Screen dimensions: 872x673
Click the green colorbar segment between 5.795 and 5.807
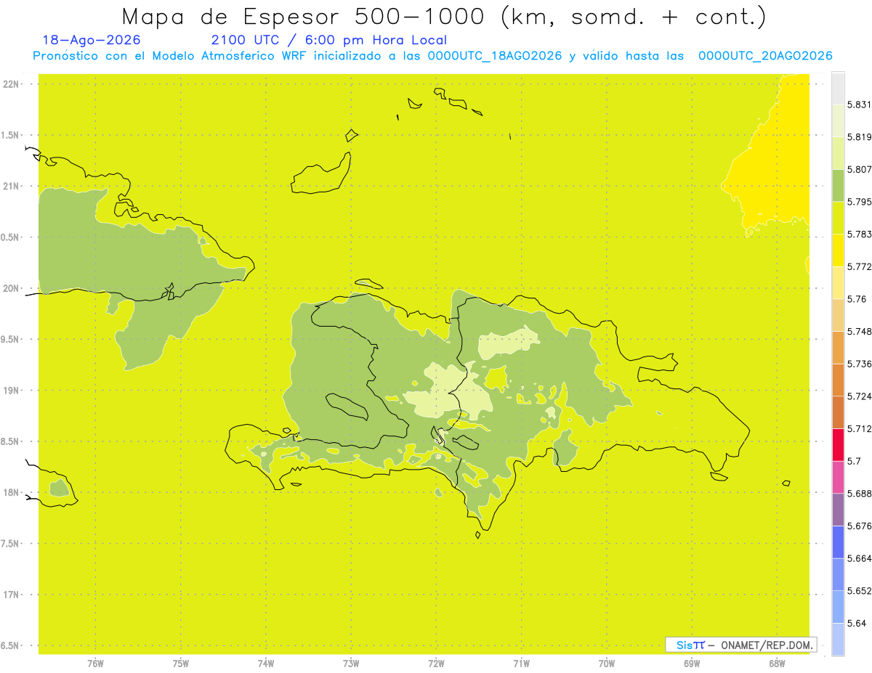(x=838, y=185)
